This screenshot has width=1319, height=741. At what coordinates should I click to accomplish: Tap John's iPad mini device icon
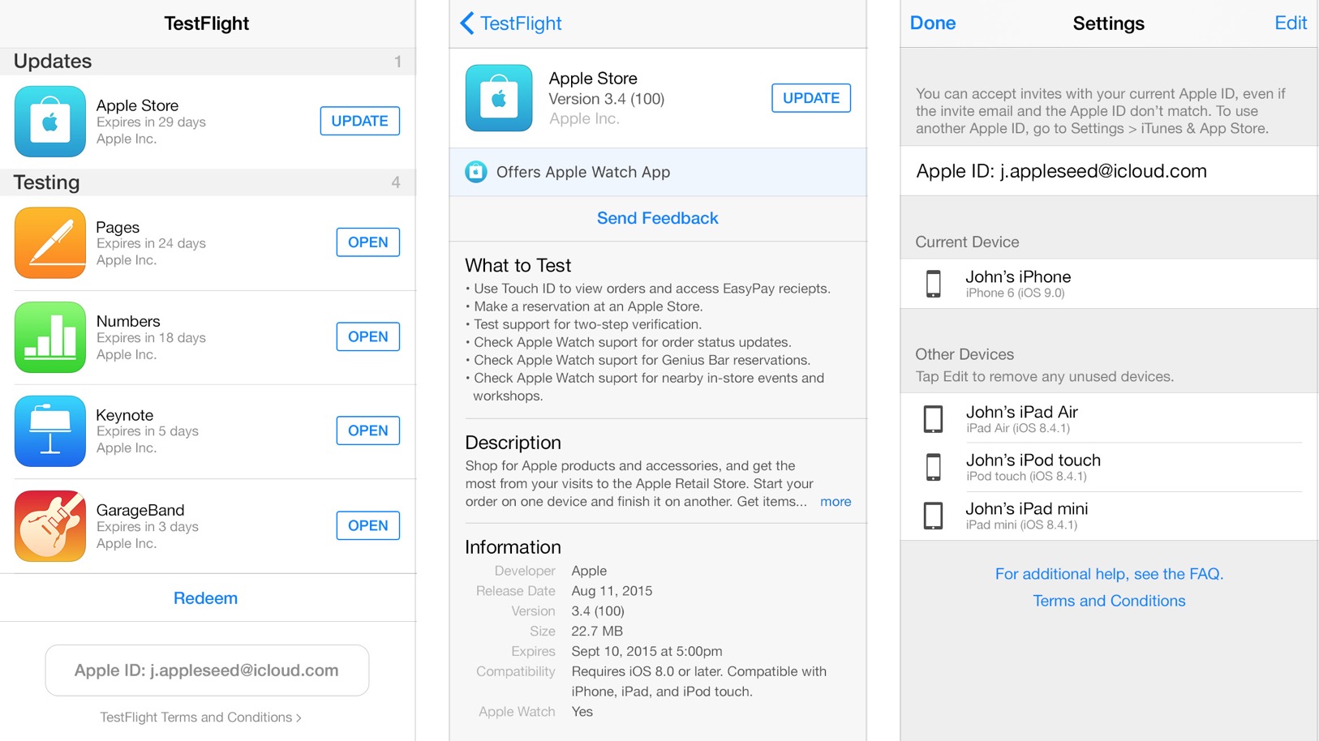click(934, 516)
